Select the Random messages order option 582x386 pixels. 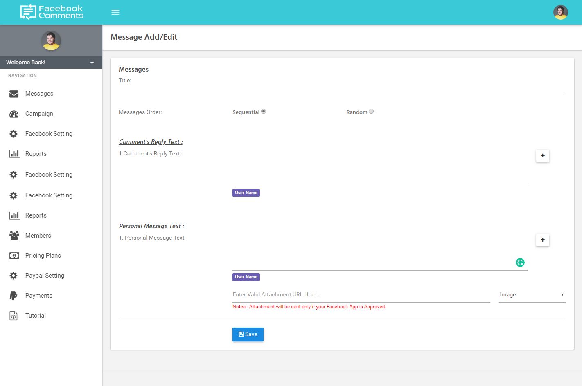(371, 111)
